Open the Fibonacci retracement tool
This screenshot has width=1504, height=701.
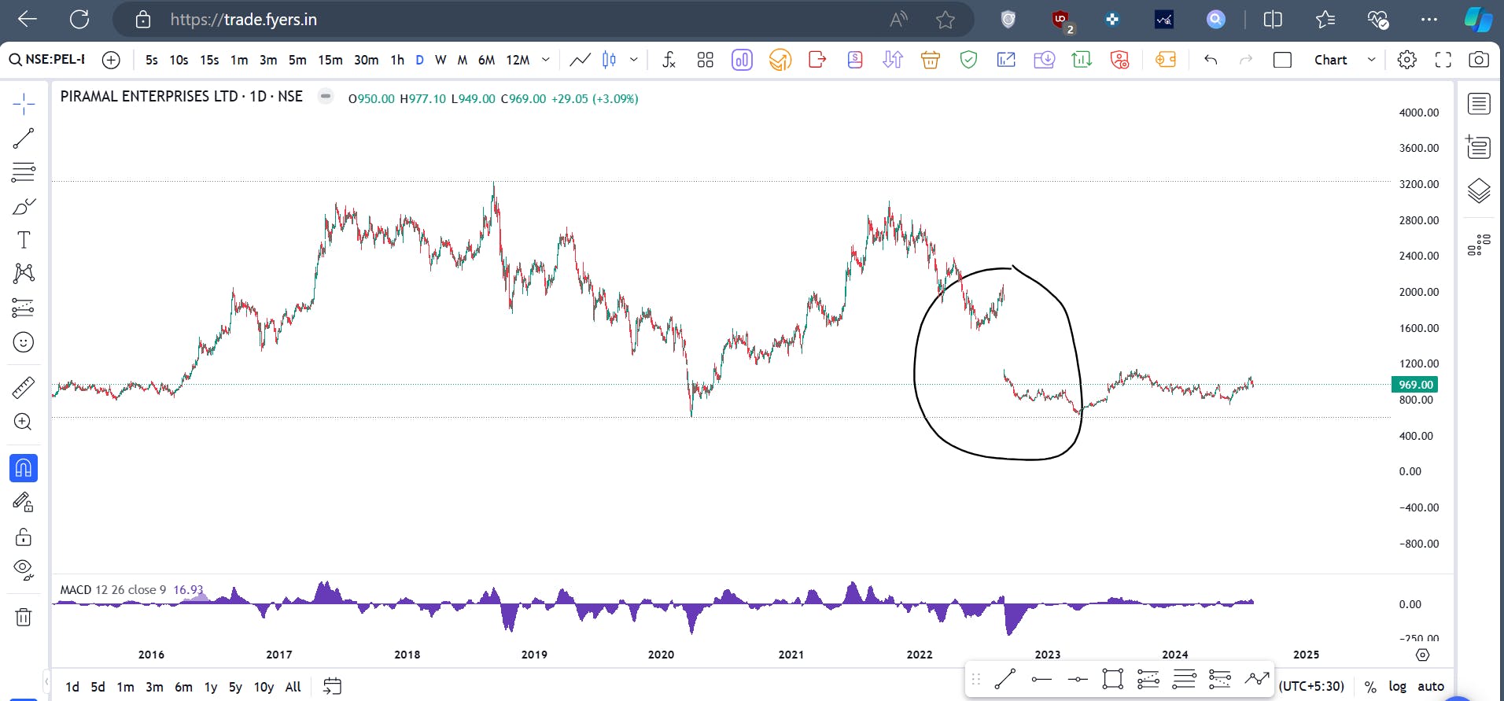[24, 172]
